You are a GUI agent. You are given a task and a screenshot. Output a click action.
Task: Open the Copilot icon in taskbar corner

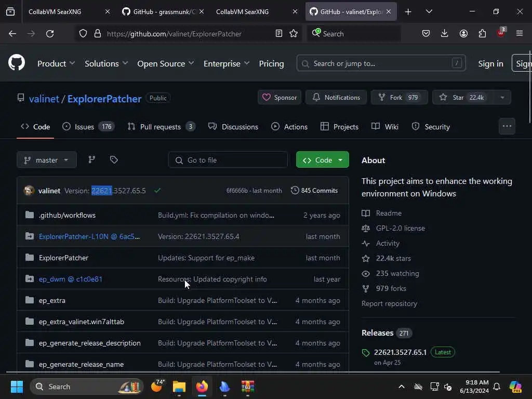tap(516, 387)
